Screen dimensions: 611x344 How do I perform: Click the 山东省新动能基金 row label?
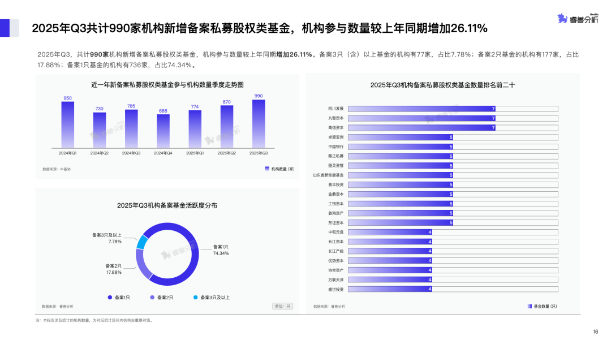[x=329, y=175]
